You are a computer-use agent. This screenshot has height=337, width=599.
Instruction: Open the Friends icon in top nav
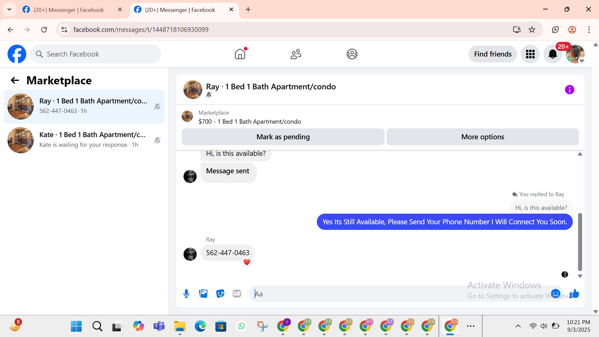pyautogui.click(x=296, y=54)
